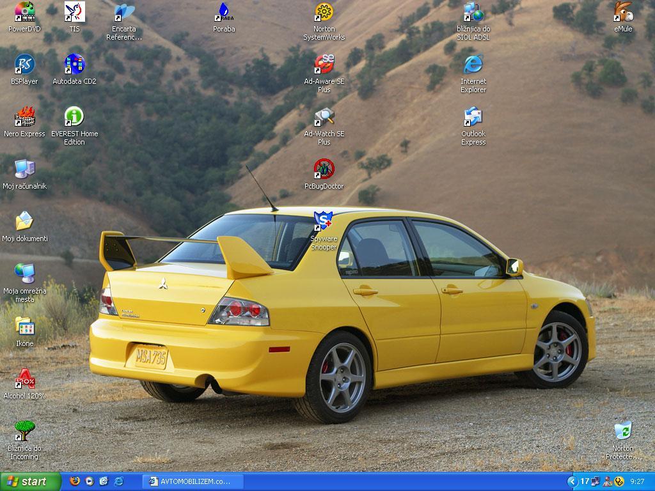Click the Nero Express shortcut icon
655x491 pixels.
click(25, 122)
